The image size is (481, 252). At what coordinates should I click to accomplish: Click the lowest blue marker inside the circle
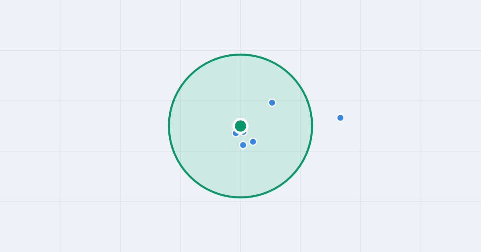[x=243, y=145]
